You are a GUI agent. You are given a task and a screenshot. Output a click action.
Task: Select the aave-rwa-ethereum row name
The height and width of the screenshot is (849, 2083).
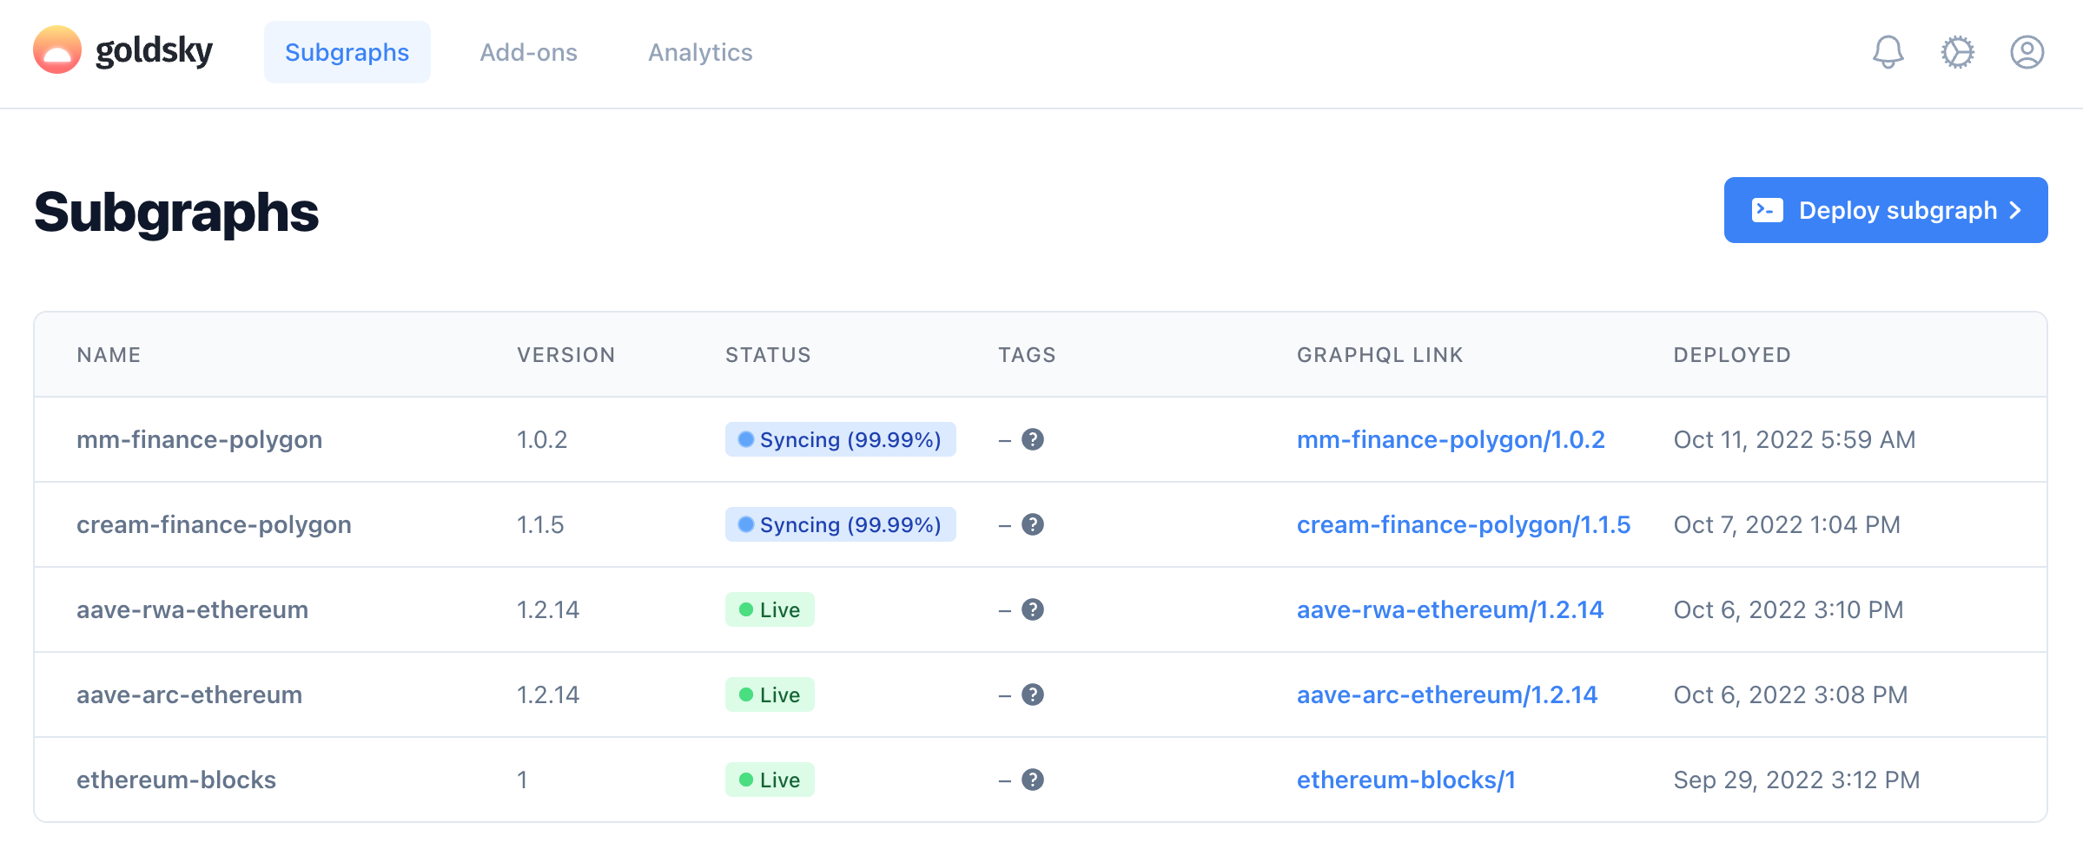(x=192, y=609)
